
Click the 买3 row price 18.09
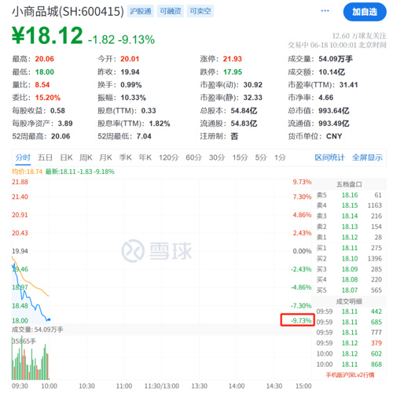tap(350, 269)
